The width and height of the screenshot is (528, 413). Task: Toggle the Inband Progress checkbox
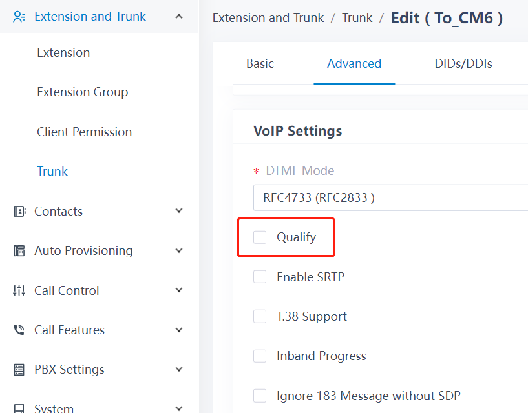pyautogui.click(x=260, y=356)
